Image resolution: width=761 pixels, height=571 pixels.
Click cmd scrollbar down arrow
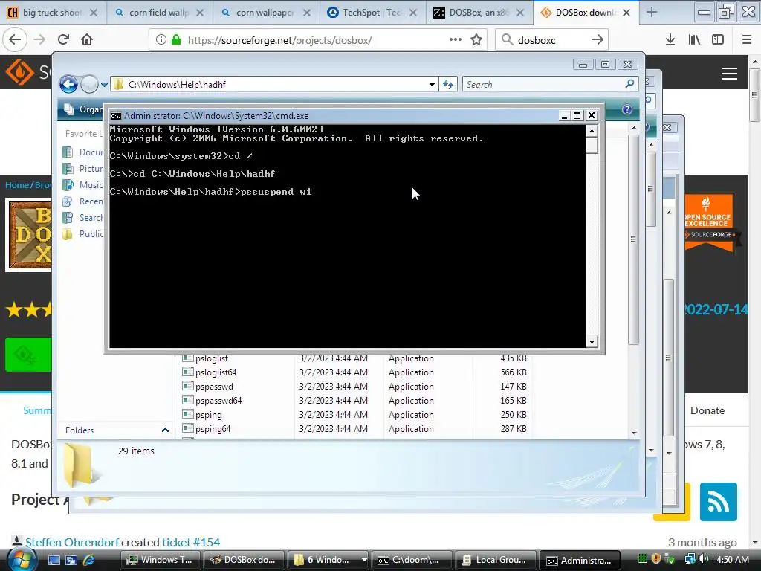click(x=592, y=341)
